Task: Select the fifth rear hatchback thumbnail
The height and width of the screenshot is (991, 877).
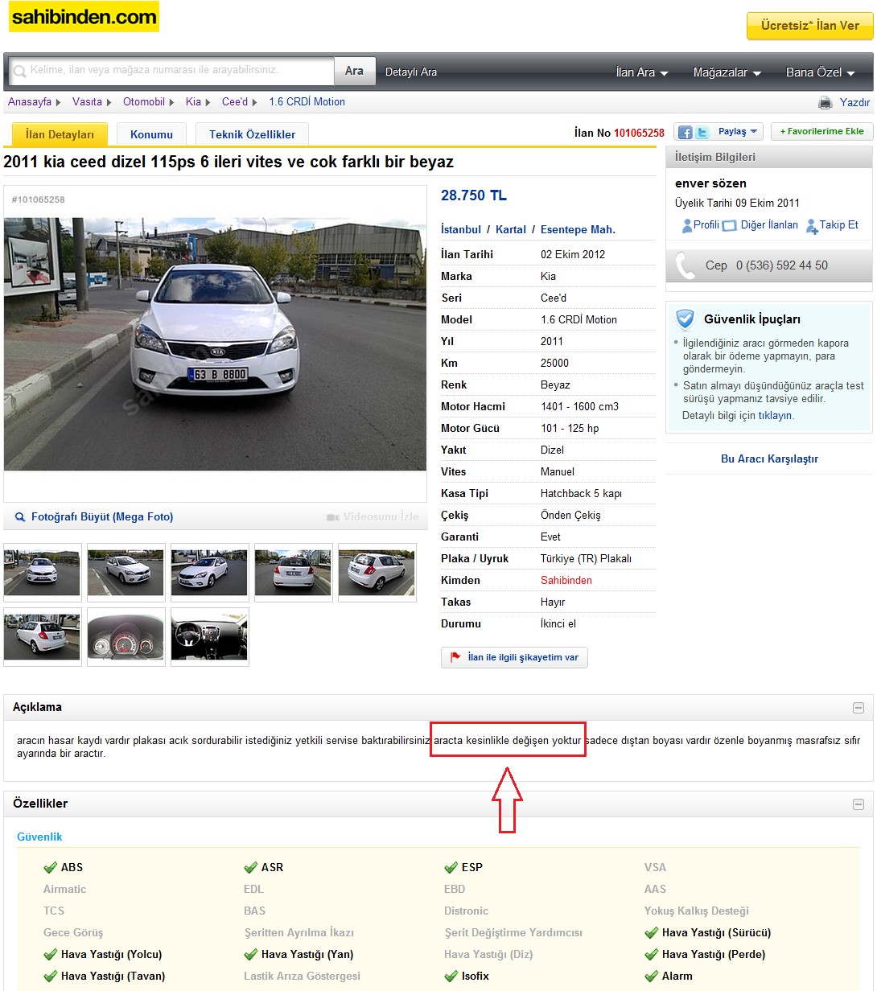Action: pyautogui.click(x=377, y=573)
